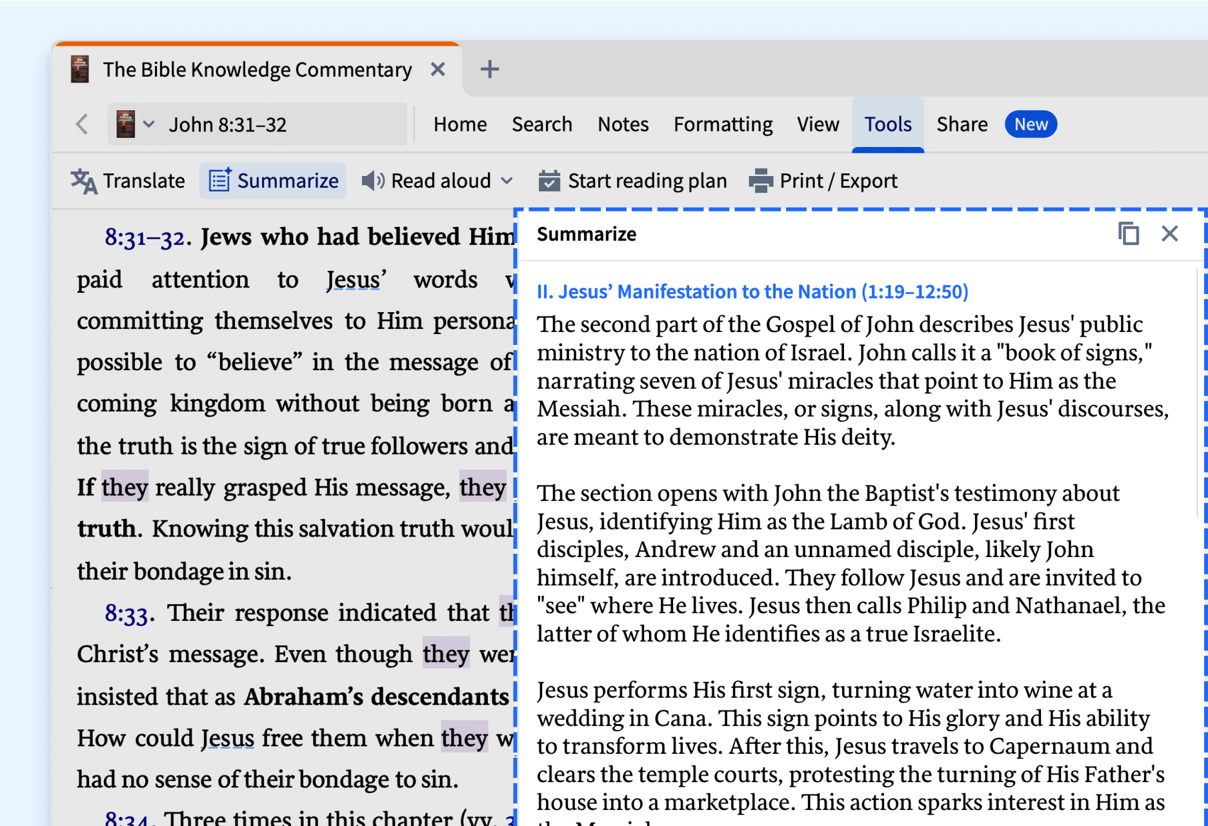Image resolution: width=1208 pixels, height=826 pixels.
Task: Click the "Summarize" panel heading
Action: [x=587, y=234]
